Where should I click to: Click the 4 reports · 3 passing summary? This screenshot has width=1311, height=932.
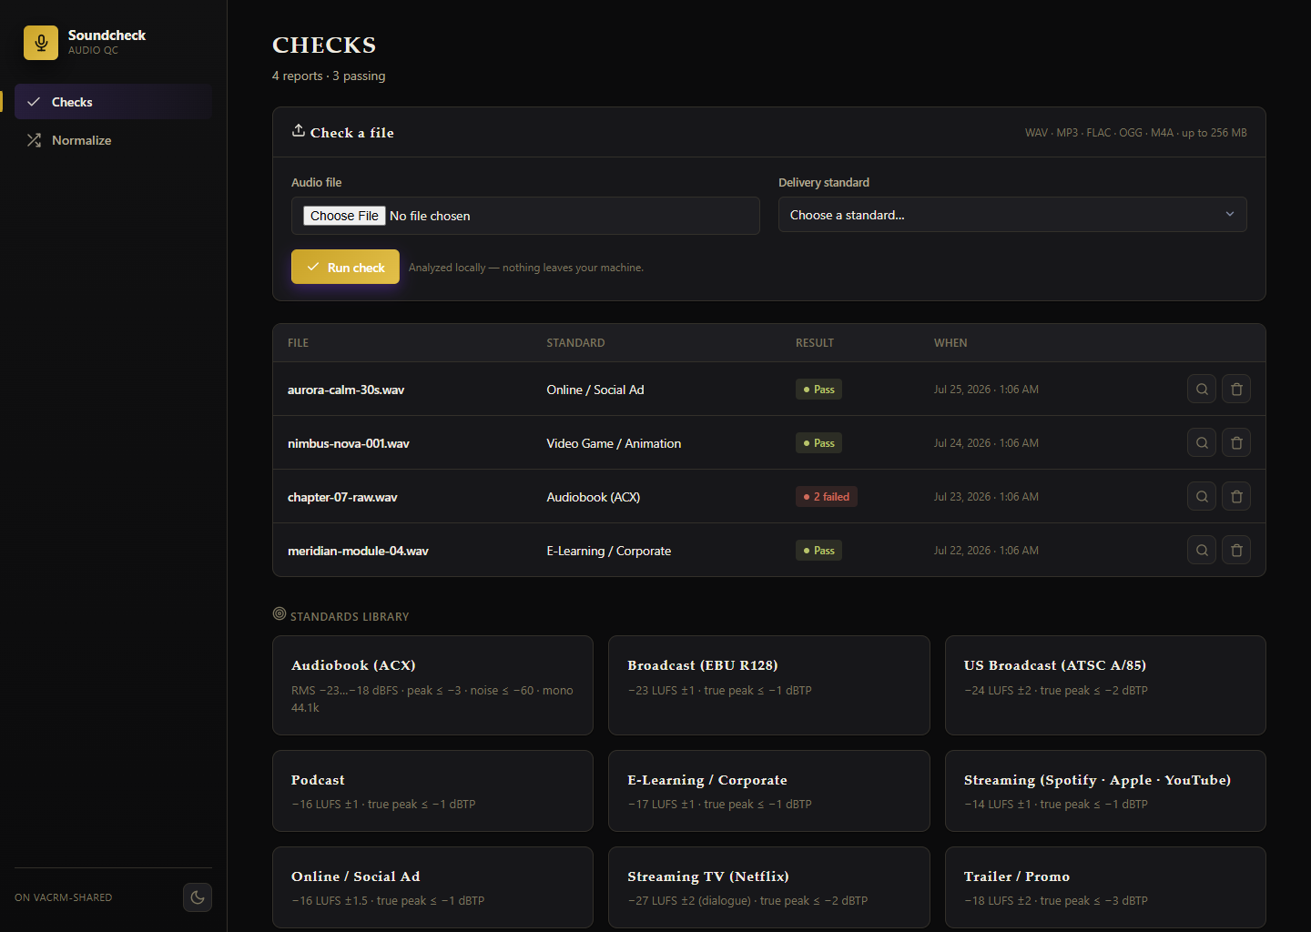pos(329,76)
